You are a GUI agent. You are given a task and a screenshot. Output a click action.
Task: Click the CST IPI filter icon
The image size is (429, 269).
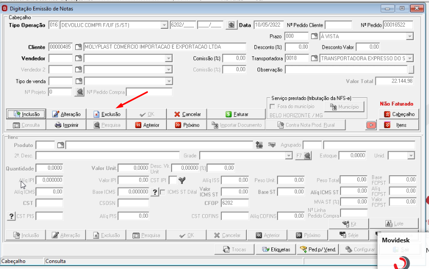pyautogui.click(x=182, y=180)
